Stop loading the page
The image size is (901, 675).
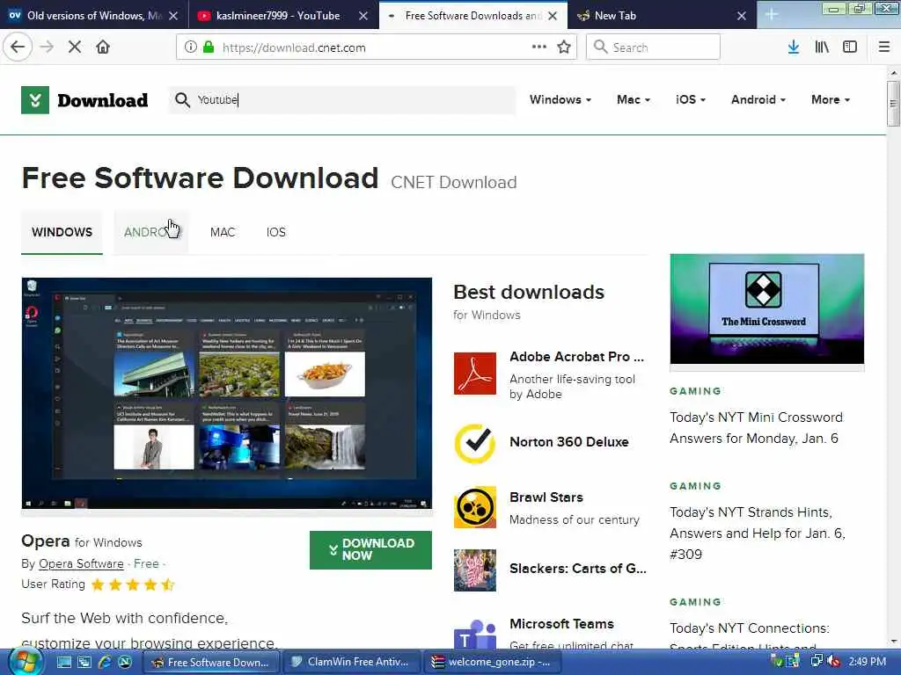point(75,47)
